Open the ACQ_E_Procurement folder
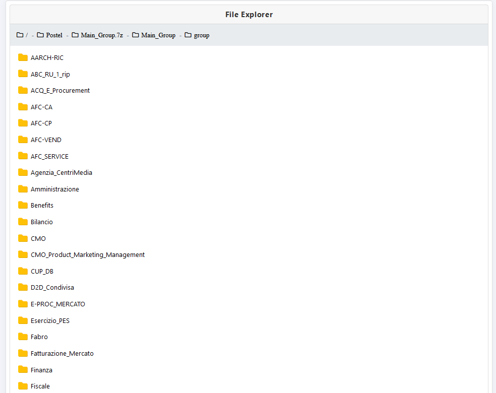 tap(60, 91)
